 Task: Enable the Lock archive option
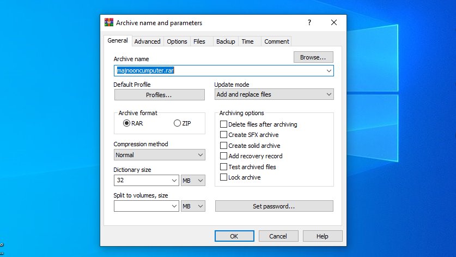(x=223, y=177)
